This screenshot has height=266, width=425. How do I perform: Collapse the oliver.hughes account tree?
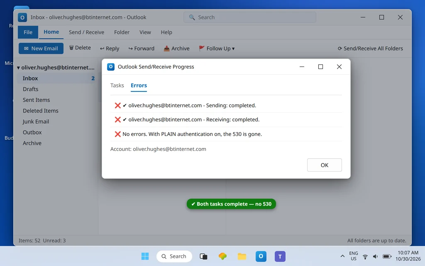[x=18, y=68]
